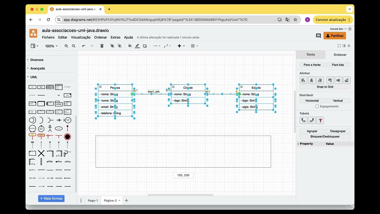Align selected shapes to vertical middle

tap(338, 80)
